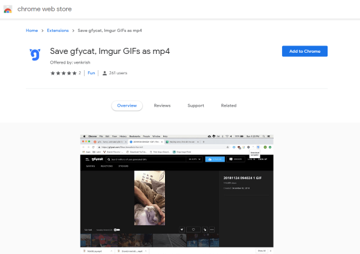
Task: Go to Home in the breadcrumb
Action: click(32, 31)
